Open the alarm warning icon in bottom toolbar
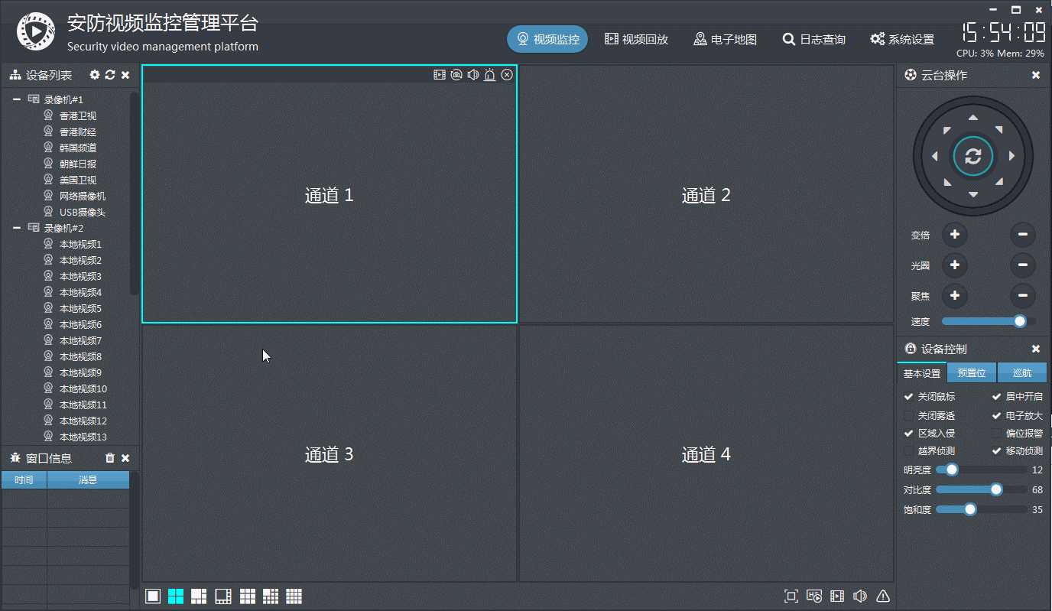Screen dimensions: 1052x611 882,596
